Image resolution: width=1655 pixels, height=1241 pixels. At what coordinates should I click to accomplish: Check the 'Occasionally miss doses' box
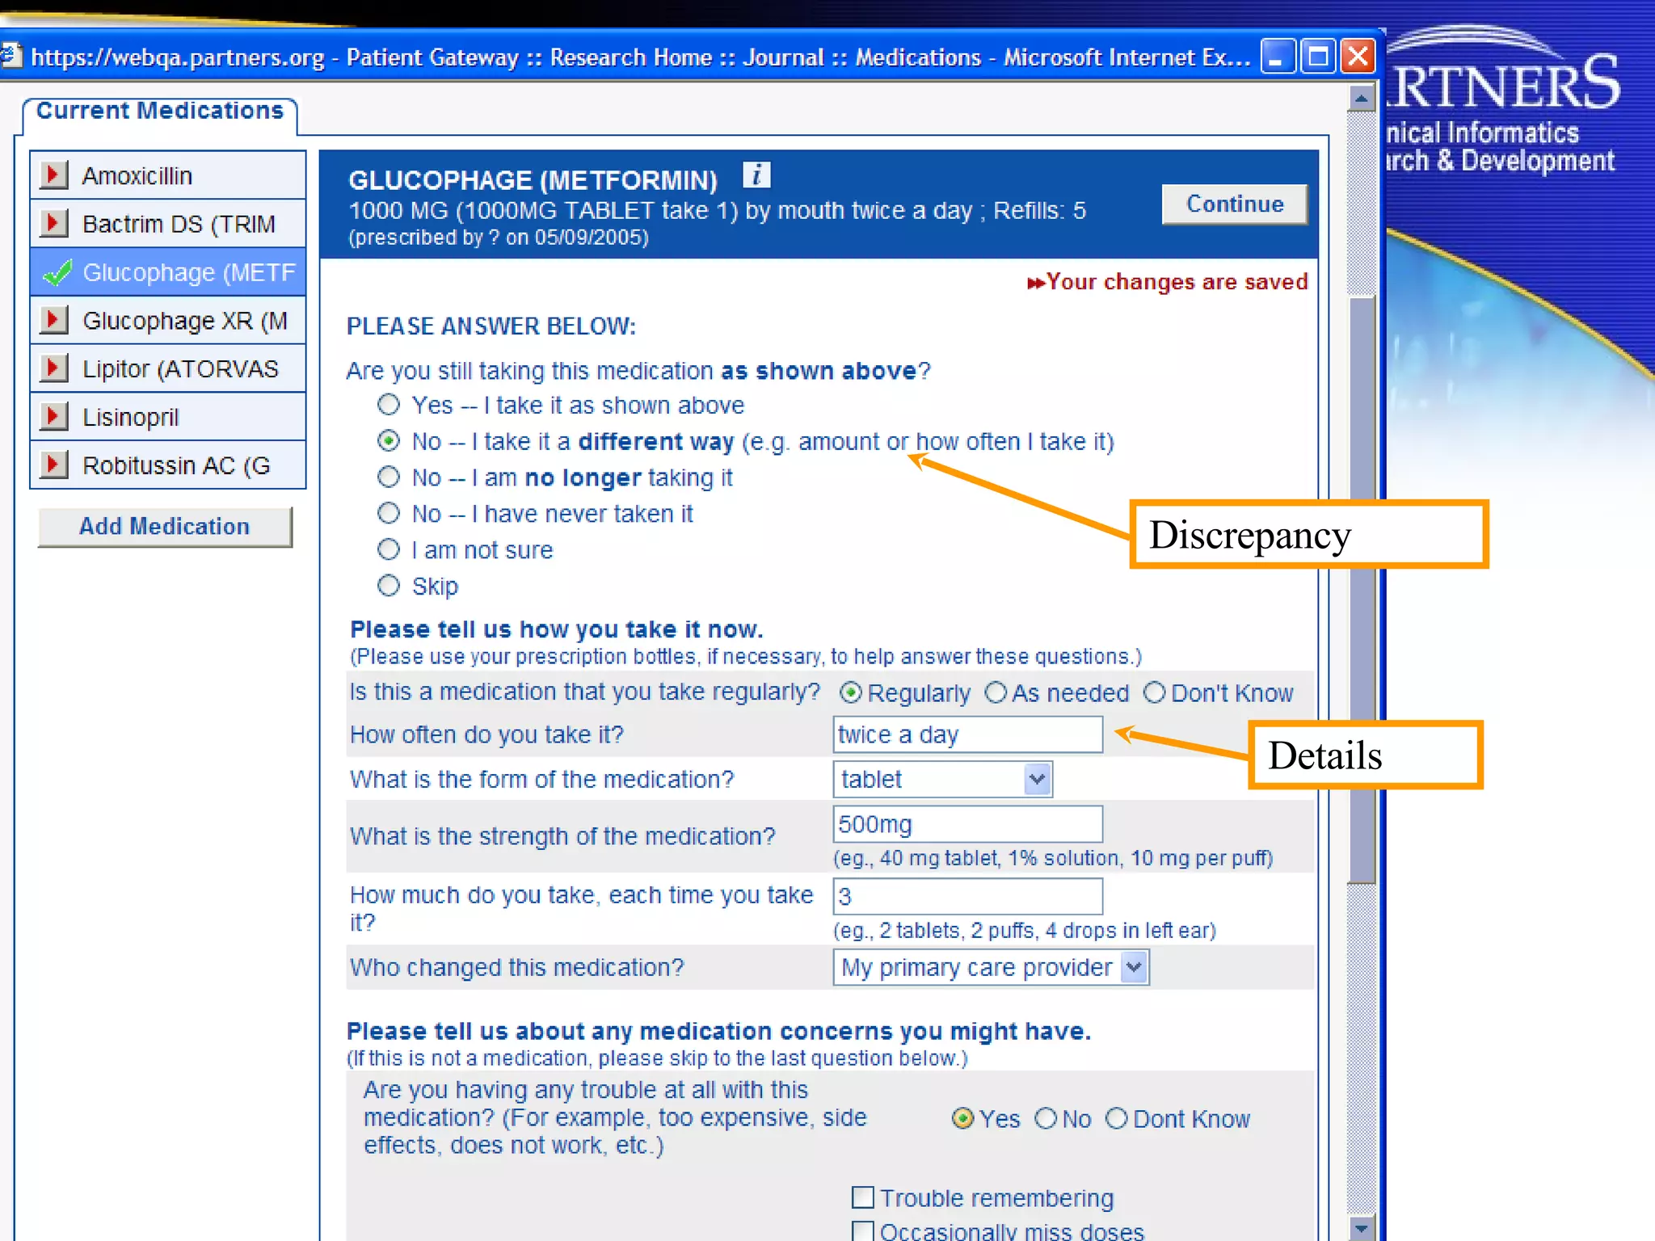click(863, 1231)
